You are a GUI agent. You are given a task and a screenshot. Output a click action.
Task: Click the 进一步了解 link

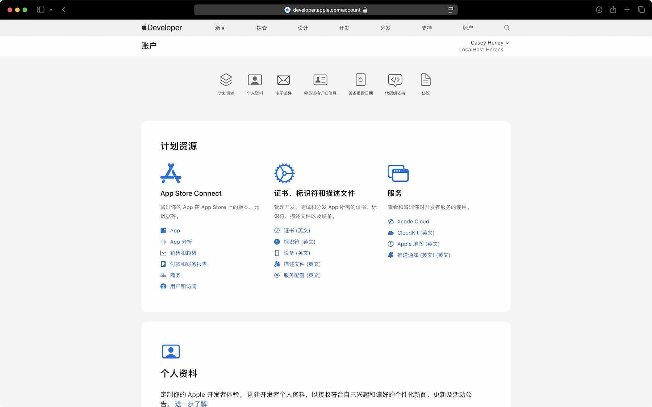tap(191, 404)
